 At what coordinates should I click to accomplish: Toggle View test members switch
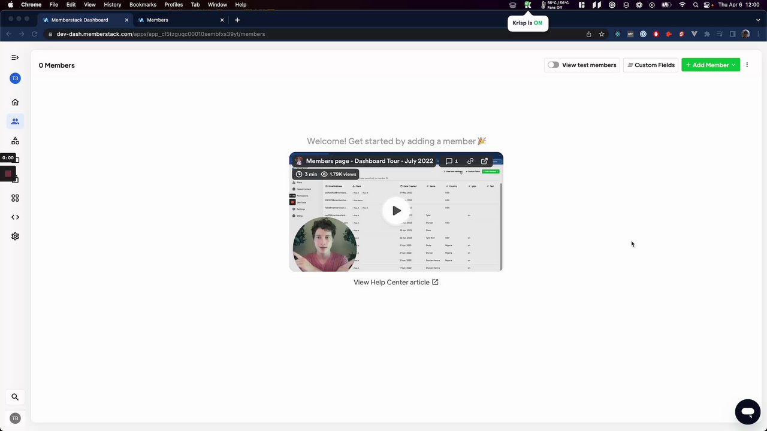[x=553, y=65]
